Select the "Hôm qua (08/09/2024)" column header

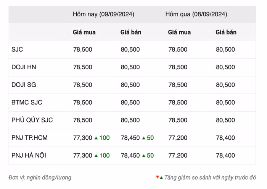tap(196, 15)
